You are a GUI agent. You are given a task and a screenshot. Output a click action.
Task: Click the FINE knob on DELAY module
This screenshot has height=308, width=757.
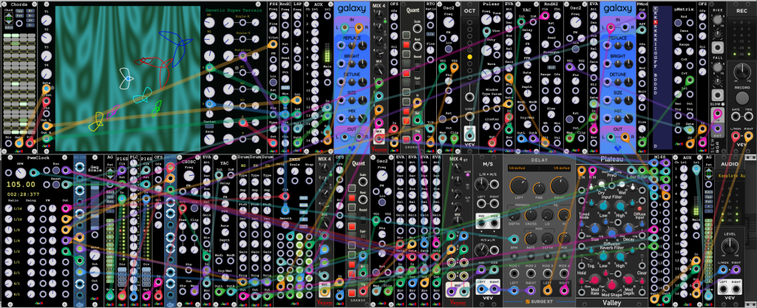pyautogui.click(x=539, y=188)
